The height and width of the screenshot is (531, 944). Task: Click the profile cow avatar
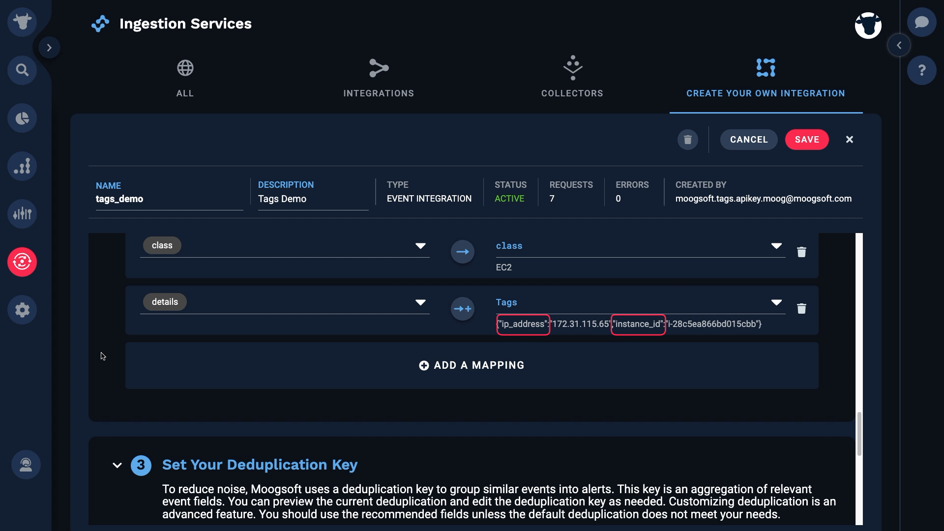[x=868, y=26]
